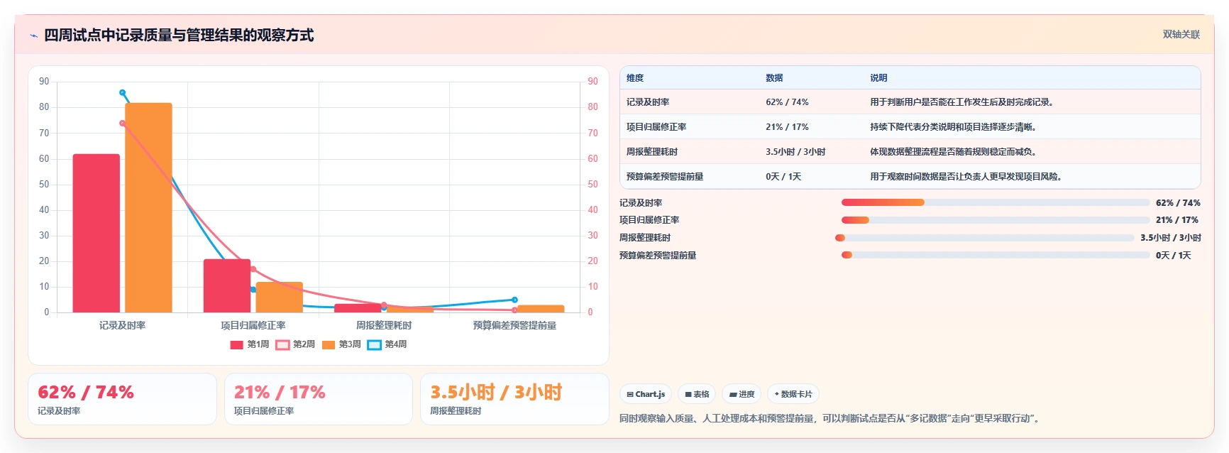Click the small blue icon before the panel title
The width and height of the screenshot is (1229, 453).
[x=33, y=36]
